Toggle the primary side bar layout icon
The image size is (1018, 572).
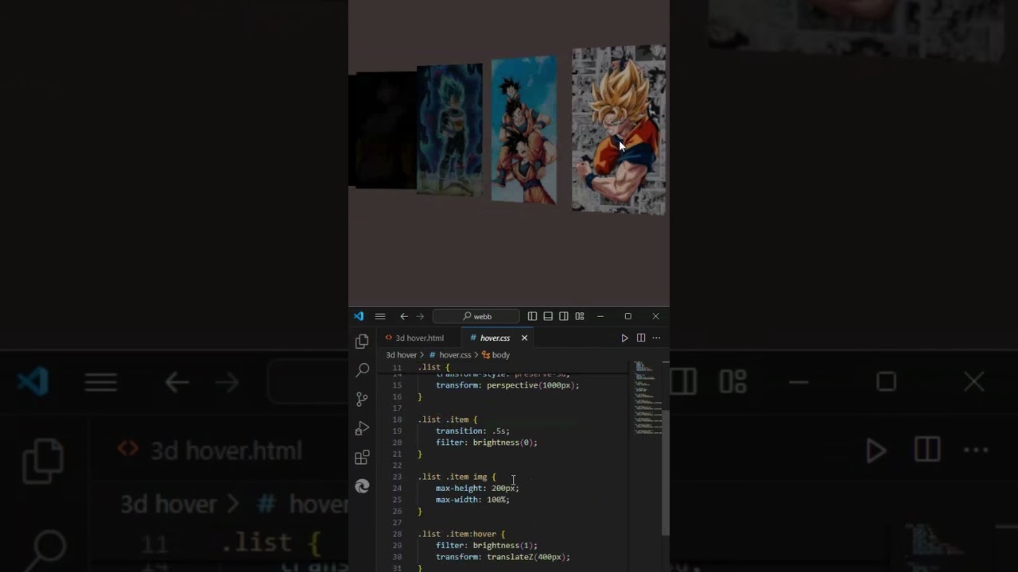(532, 316)
